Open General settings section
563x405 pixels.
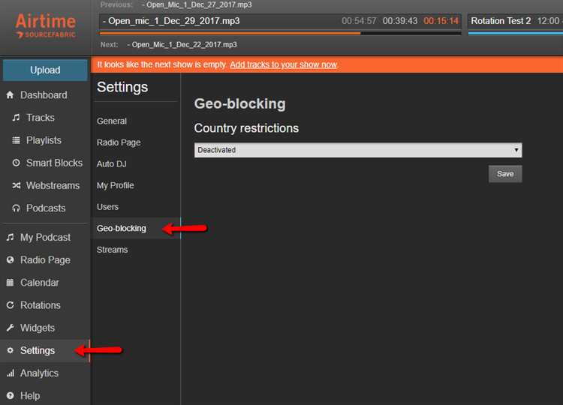point(112,121)
